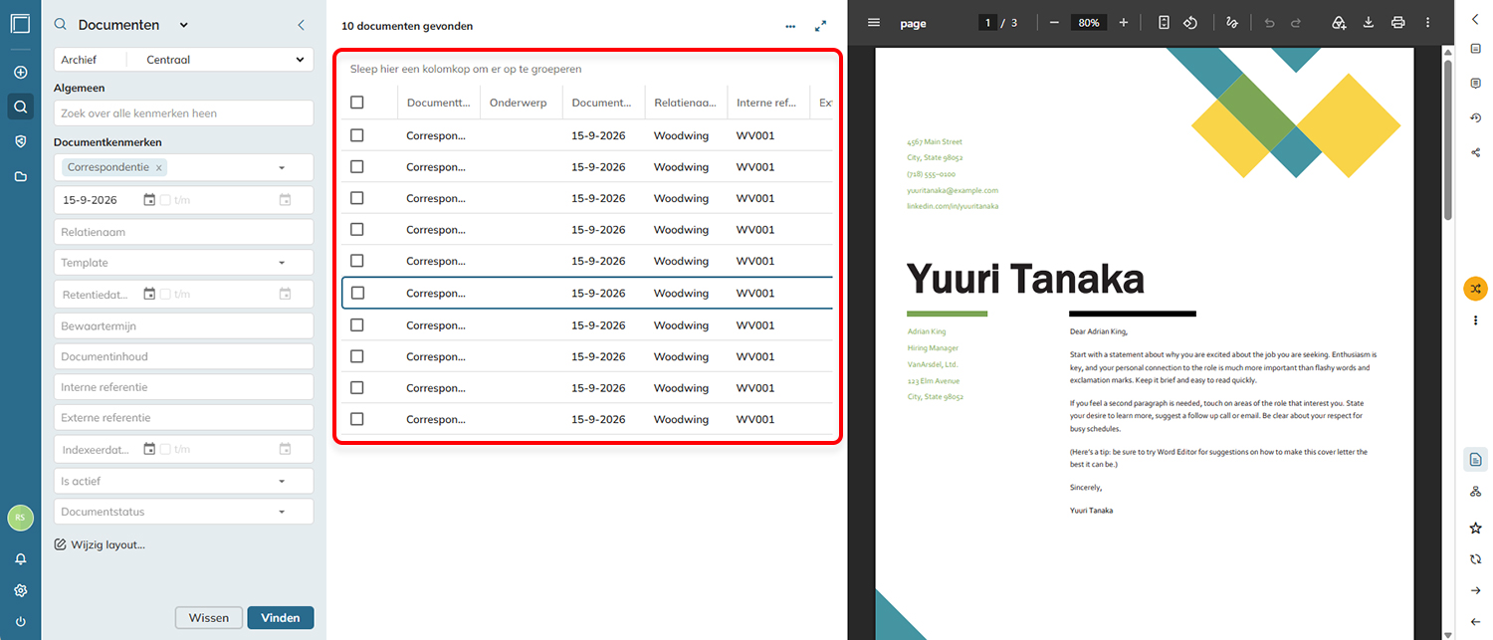Image resolution: width=1493 pixels, height=640 pixels.
Task: Click the star icon in right sidebar
Action: 1476,527
